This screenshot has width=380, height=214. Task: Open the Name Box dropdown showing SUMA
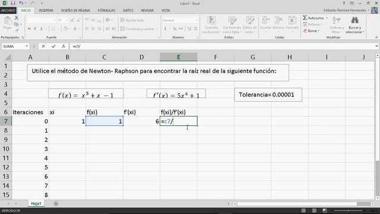pos(27,46)
